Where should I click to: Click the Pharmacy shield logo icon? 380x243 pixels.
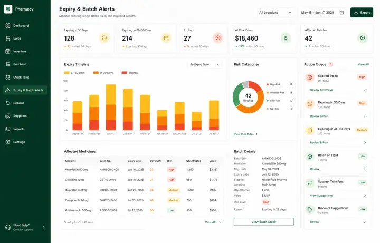(8, 9)
